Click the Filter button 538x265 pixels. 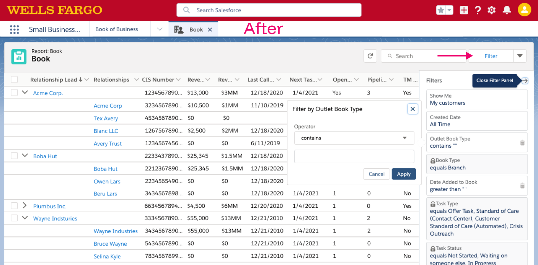coord(491,56)
